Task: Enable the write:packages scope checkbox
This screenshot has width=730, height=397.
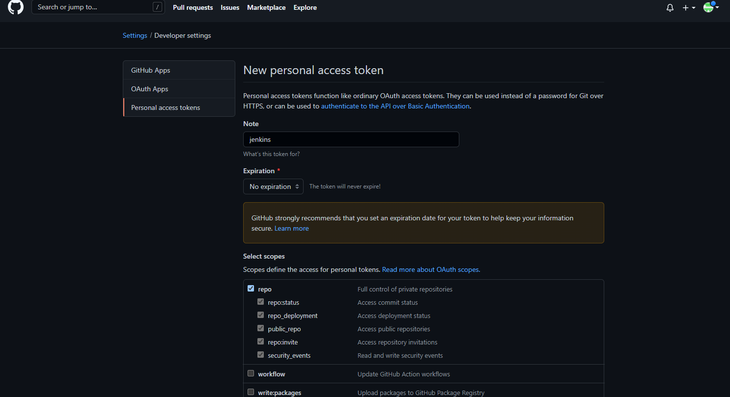Action: (x=251, y=392)
